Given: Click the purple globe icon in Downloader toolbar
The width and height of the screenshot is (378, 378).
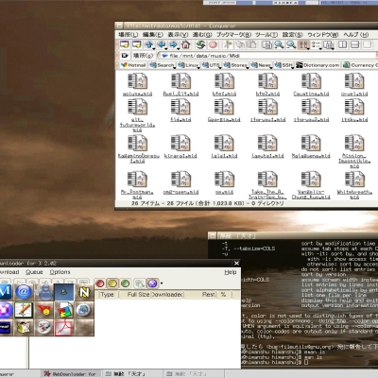Looking at the screenshot, I should point(152,283).
